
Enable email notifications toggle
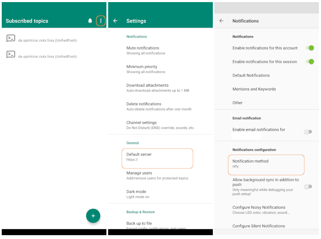[x=307, y=132]
